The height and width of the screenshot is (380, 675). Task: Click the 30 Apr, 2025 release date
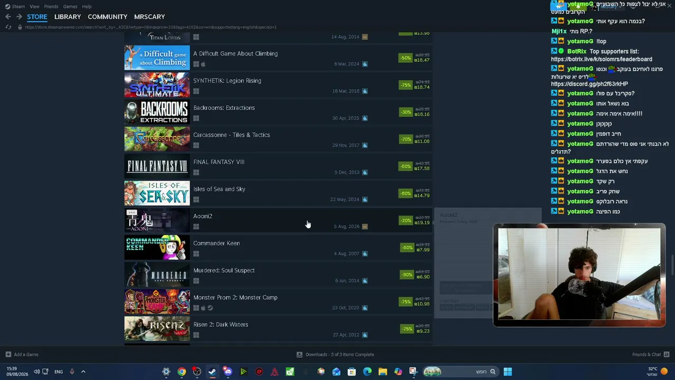tap(345, 118)
